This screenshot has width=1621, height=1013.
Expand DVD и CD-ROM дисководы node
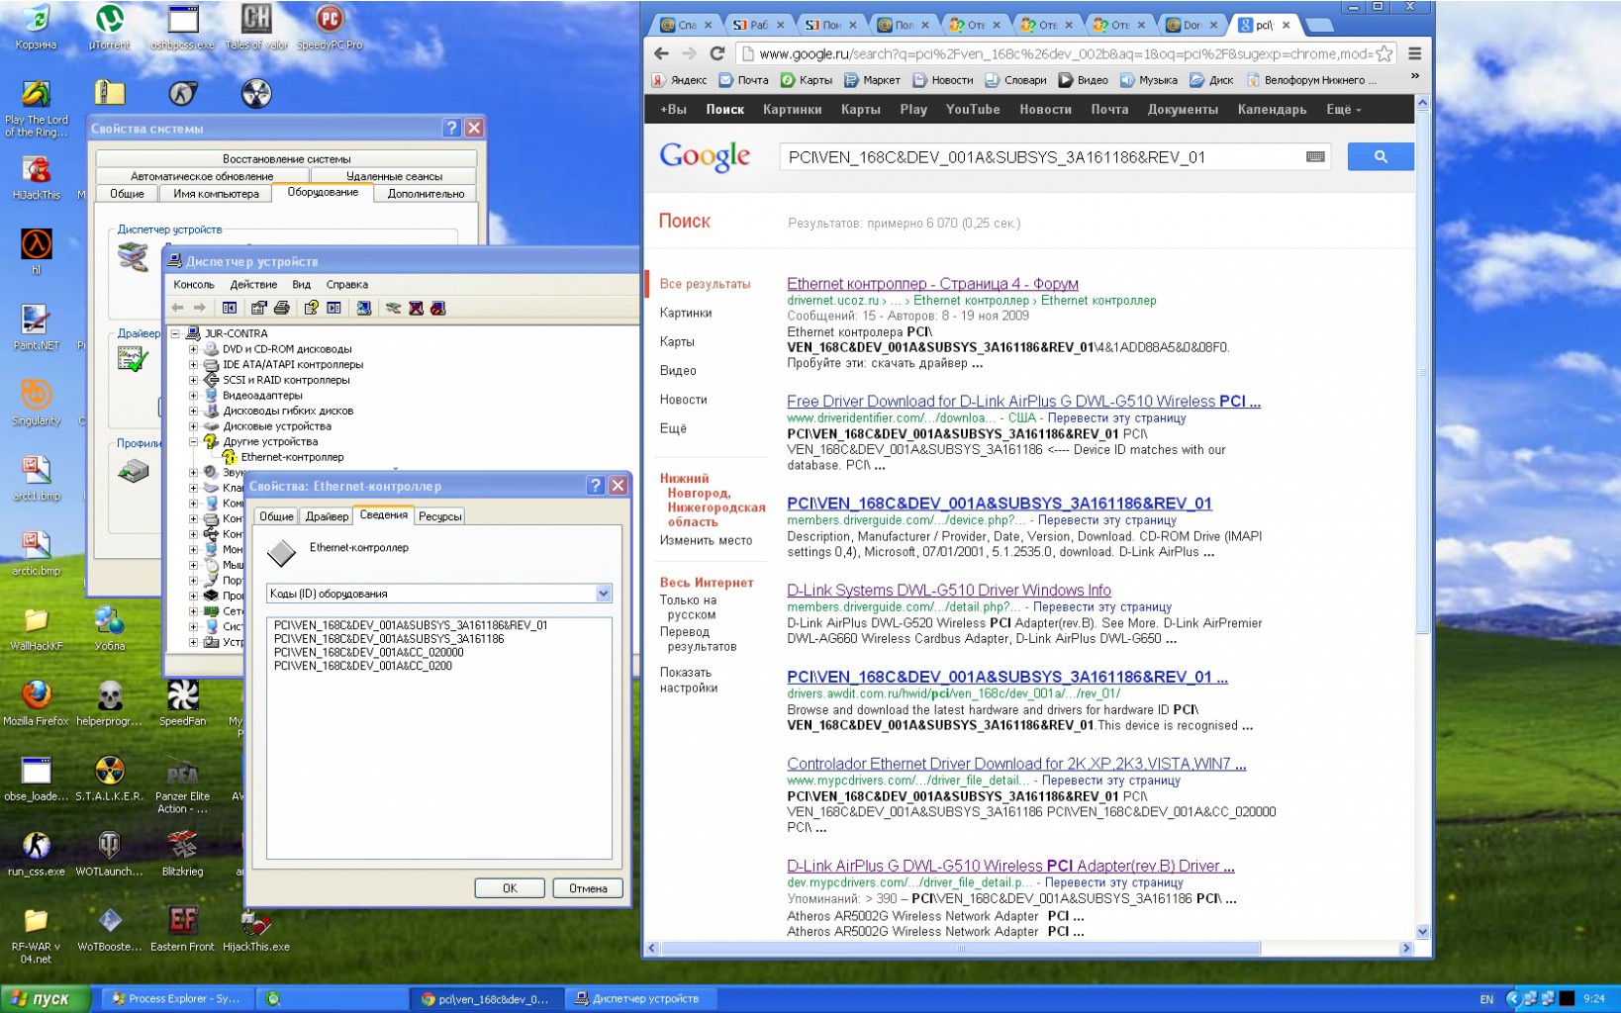(194, 349)
